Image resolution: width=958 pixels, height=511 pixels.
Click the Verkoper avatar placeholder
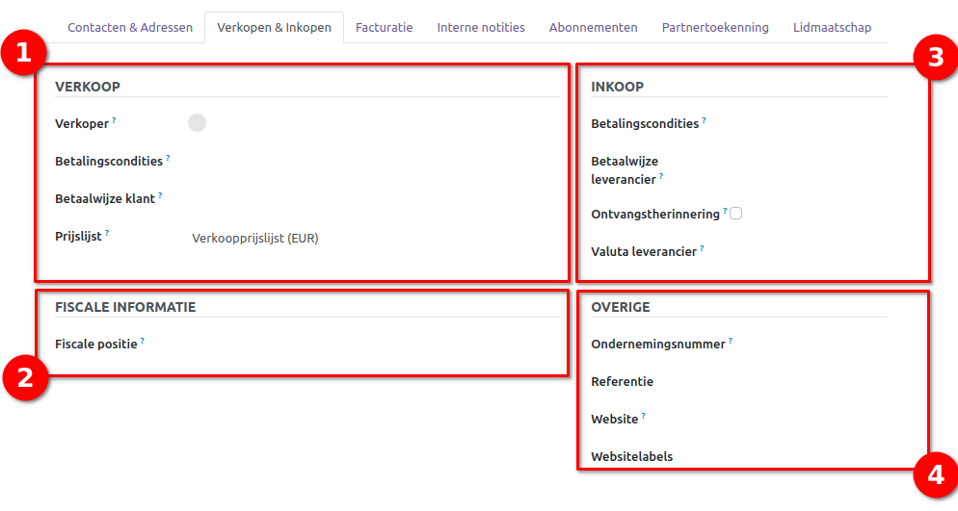pyautogui.click(x=197, y=122)
